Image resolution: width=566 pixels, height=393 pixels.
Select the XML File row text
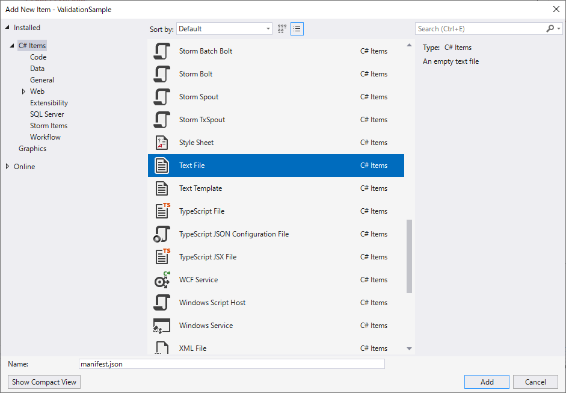(x=192, y=348)
